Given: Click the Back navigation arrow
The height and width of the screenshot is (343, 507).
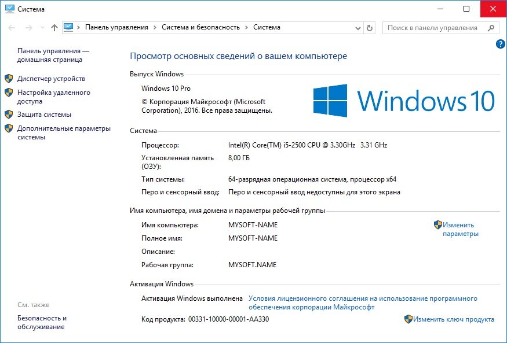Looking at the screenshot, I should point(12,28).
